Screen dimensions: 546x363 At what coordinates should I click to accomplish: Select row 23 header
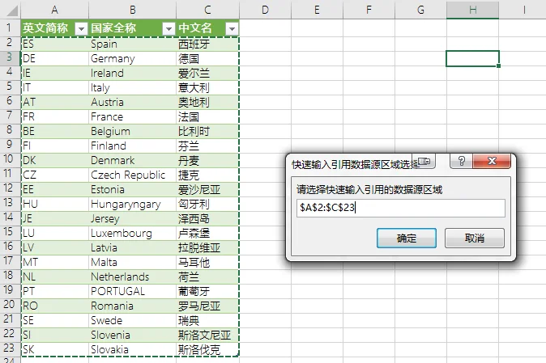pyautogui.click(x=10, y=348)
